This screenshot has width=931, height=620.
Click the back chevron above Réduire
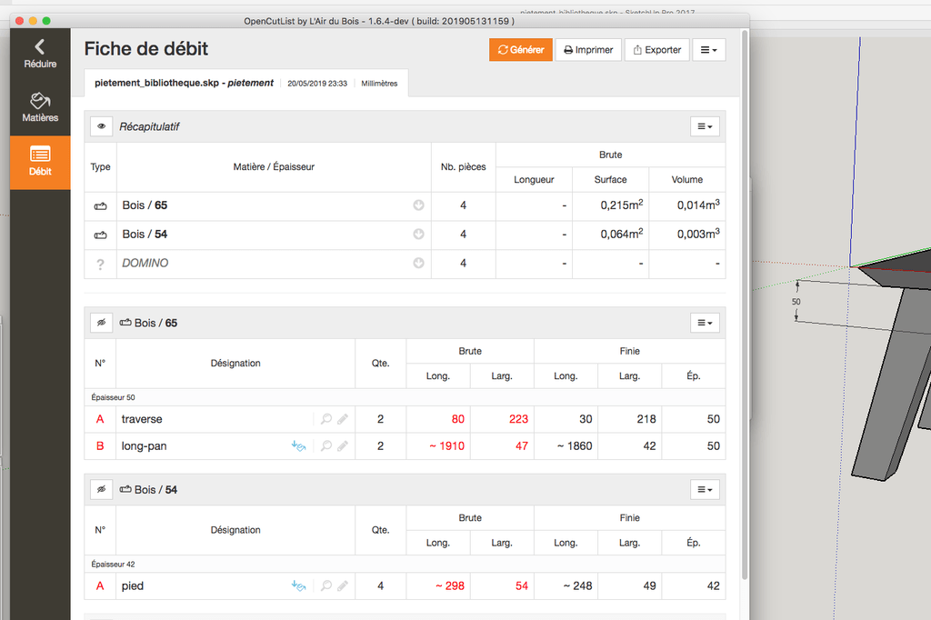pyautogui.click(x=40, y=46)
